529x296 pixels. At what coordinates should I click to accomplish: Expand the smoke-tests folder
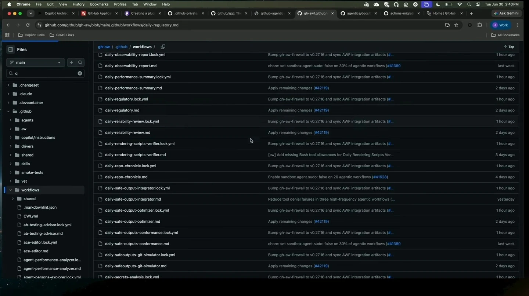tap(11, 172)
